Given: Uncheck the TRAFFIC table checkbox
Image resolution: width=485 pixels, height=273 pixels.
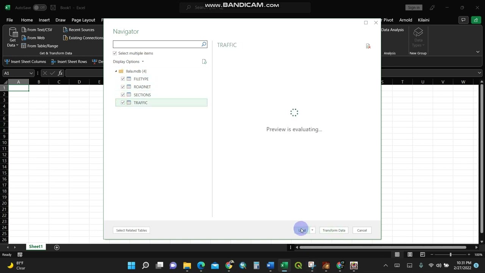Looking at the screenshot, I should (x=123, y=103).
